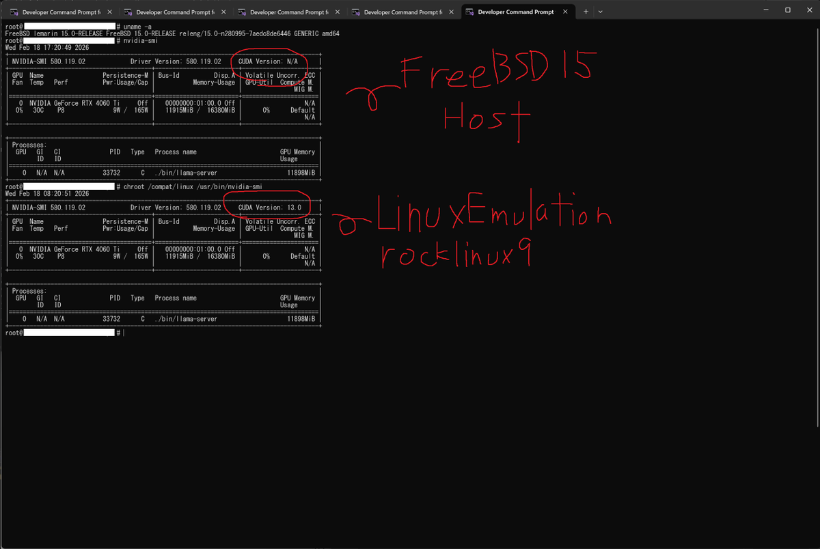Close the second Developer Command Prompt tab
This screenshot has width=820, height=549.
coord(223,12)
